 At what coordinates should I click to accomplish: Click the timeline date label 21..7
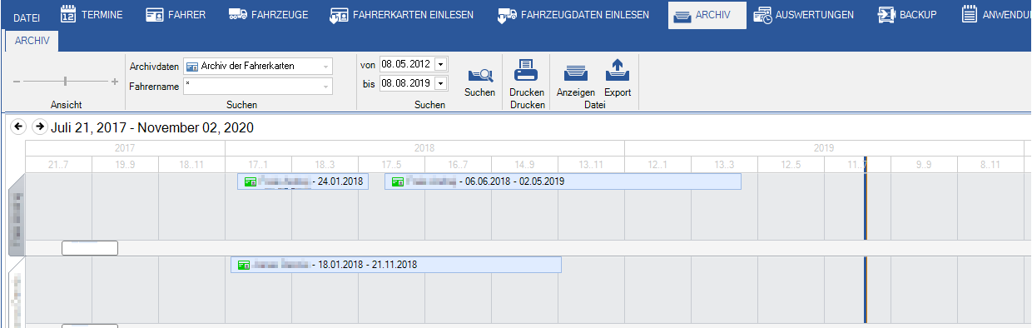tap(58, 164)
